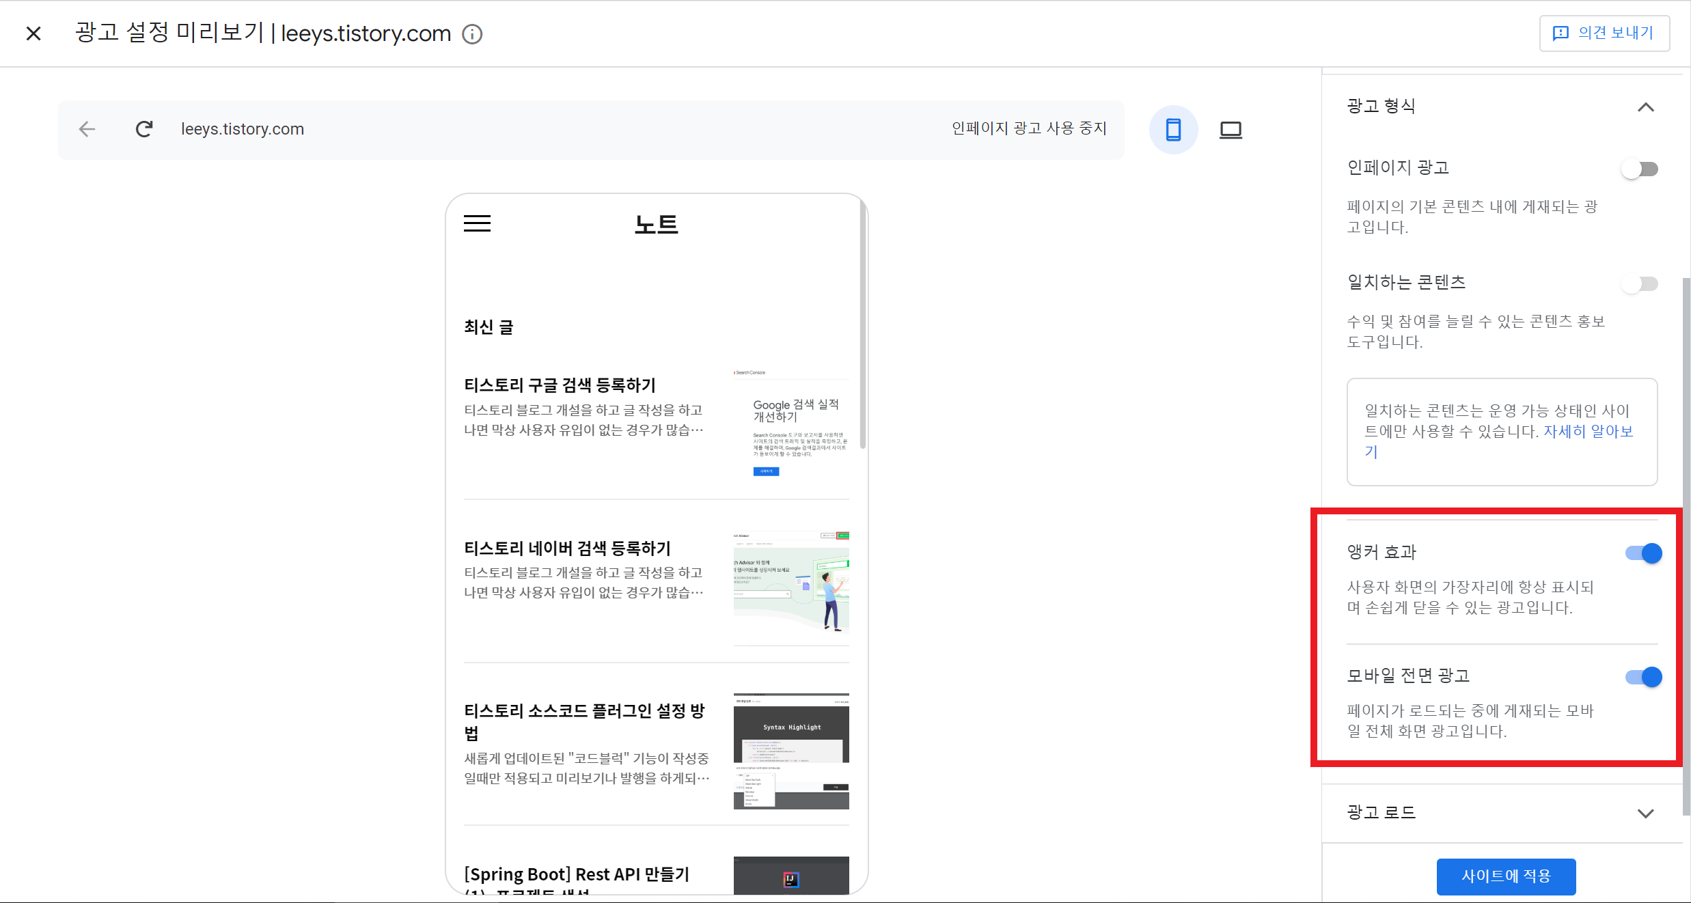1691x903 pixels.
Task: Open hamburger menu in blog preview
Action: point(477,223)
